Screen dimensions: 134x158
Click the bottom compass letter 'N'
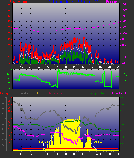(x=125, y=89)
